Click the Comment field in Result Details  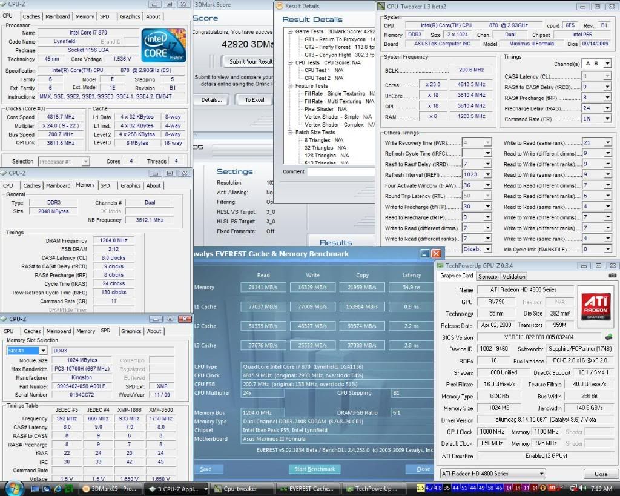(x=341, y=171)
